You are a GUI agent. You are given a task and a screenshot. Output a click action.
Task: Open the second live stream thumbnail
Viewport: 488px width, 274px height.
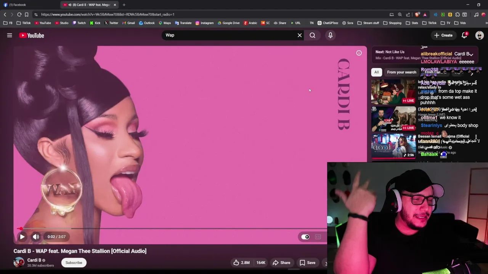tap(393, 119)
